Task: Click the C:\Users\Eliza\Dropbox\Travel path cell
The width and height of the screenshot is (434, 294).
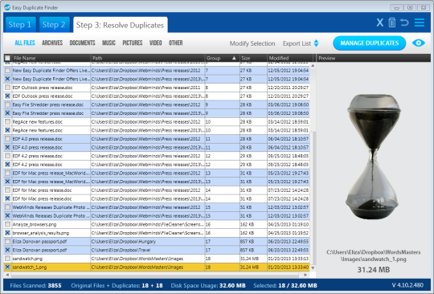Action: click(148, 250)
